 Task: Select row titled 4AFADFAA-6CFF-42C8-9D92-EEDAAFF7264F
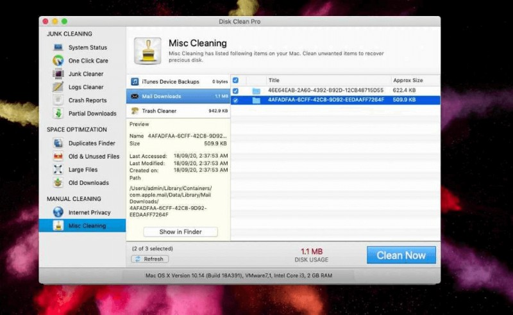point(335,100)
